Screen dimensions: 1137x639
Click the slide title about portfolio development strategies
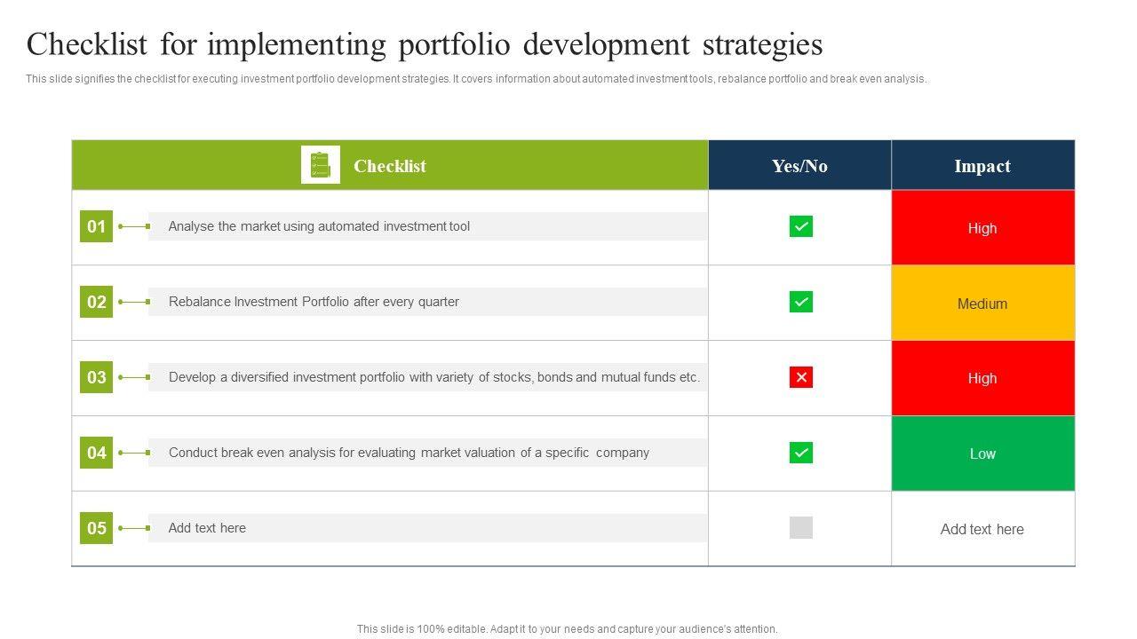pos(425,44)
